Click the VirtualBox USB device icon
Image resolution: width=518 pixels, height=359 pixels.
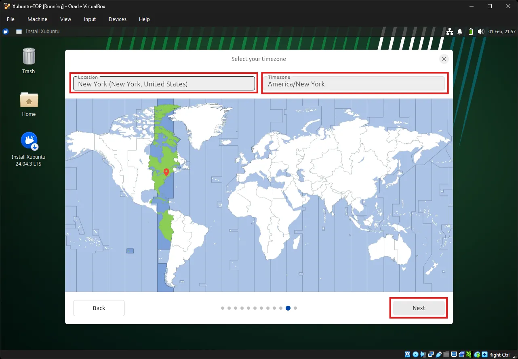439,355
